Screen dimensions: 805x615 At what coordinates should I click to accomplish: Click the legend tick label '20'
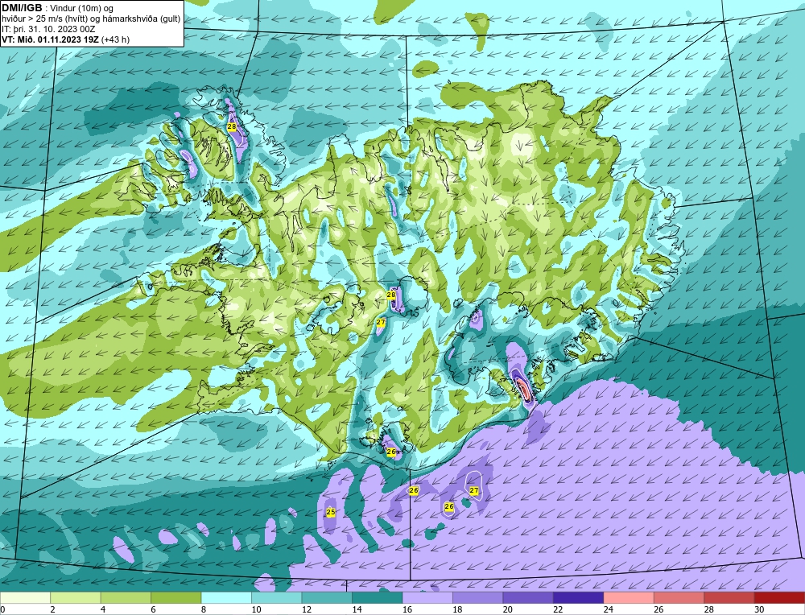pyautogui.click(x=507, y=609)
